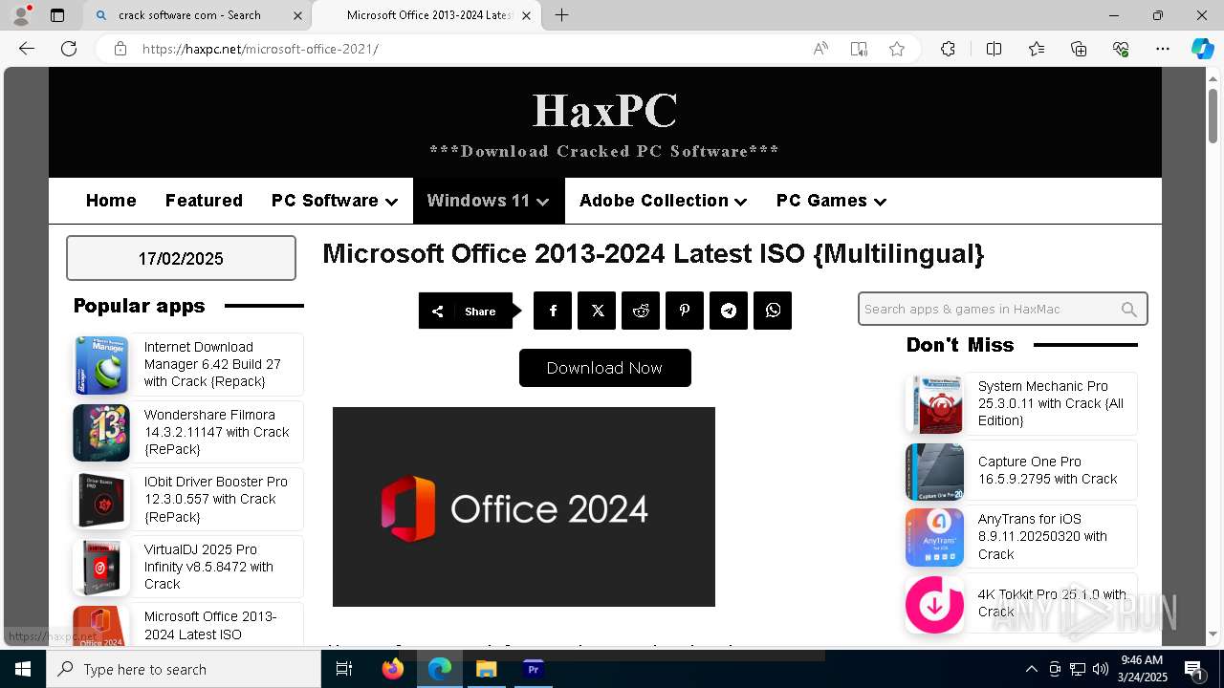Viewport: 1224px width, 688px height.
Task: Open Wondershare Filmora 14.3.2.11147 article
Action: pos(217,432)
